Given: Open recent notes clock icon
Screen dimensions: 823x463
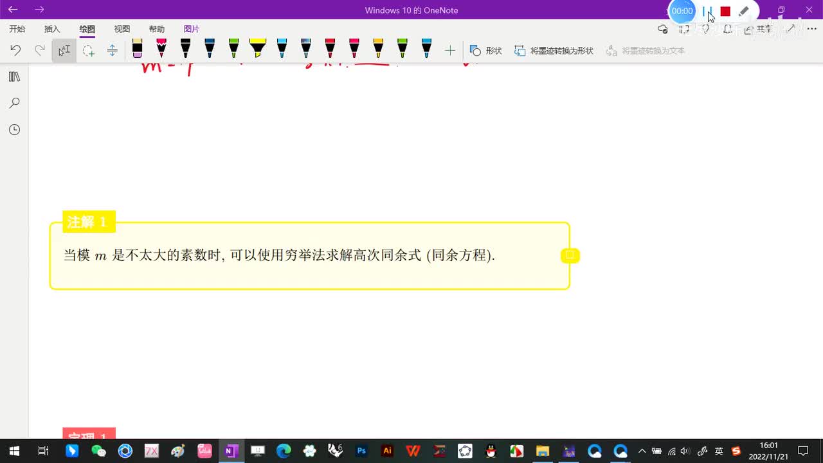Looking at the screenshot, I should point(14,130).
